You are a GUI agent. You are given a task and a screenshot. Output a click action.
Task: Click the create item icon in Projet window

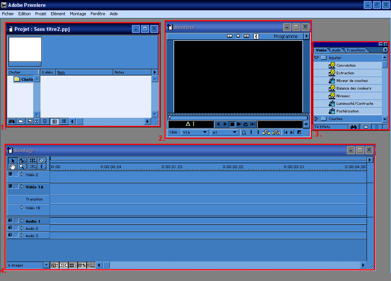(29, 122)
